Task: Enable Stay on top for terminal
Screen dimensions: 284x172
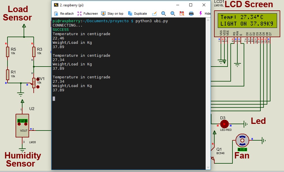Action: point(112,14)
